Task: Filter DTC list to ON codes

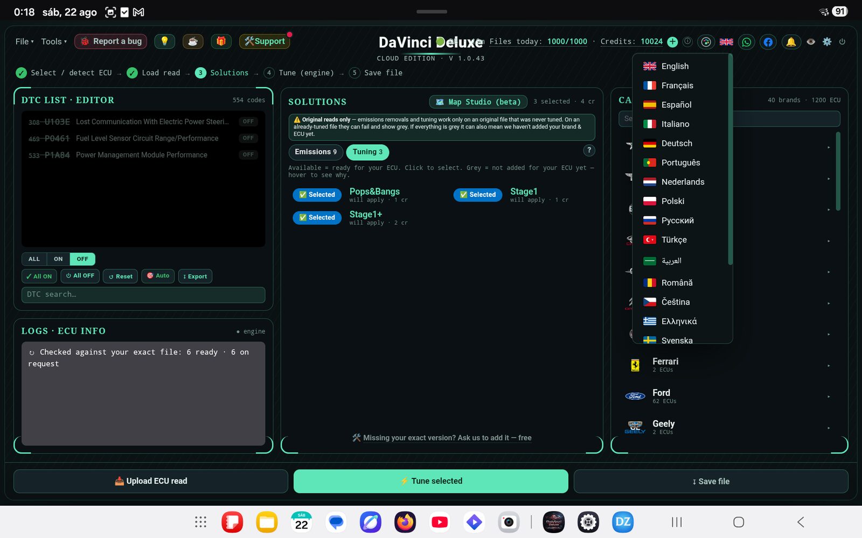Action: (58, 259)
